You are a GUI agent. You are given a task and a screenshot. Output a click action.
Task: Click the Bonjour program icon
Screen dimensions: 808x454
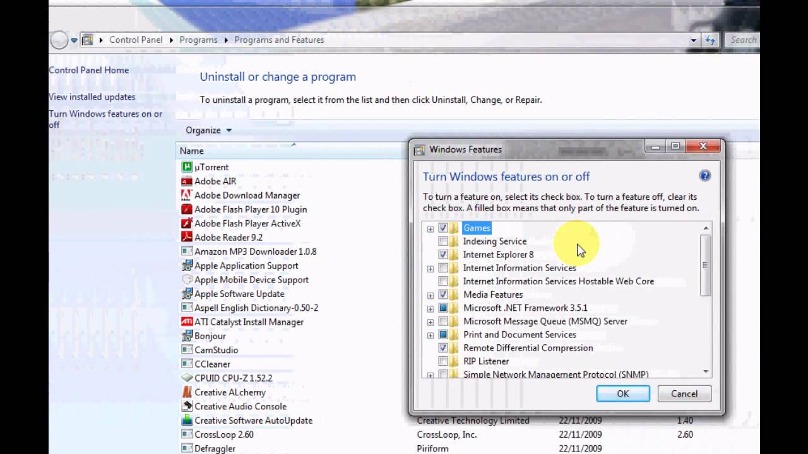pos(187,336)
